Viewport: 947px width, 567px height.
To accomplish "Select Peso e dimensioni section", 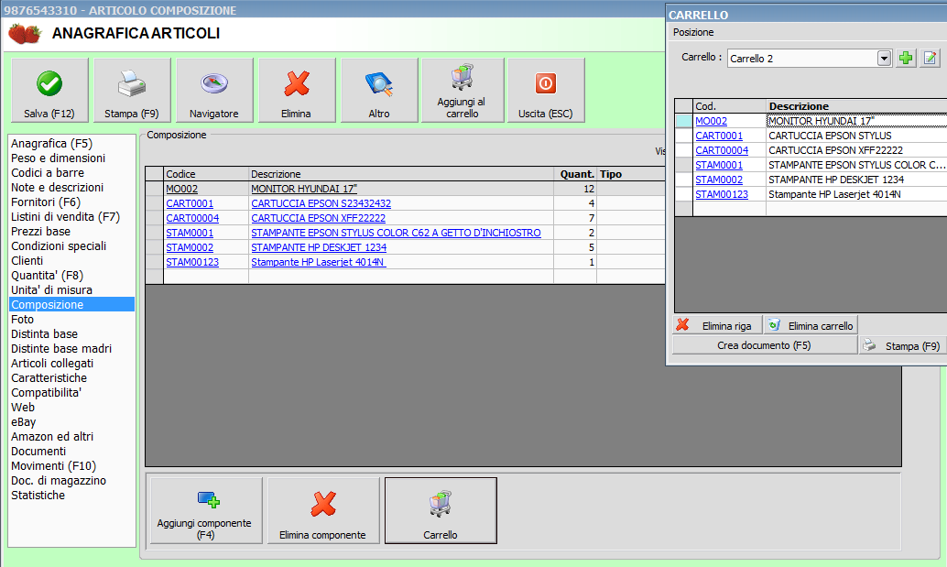I will click(x=58, y=158).
